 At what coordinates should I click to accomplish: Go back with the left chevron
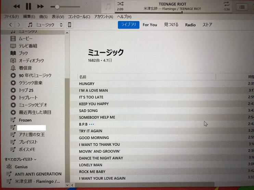click(11, 25)
